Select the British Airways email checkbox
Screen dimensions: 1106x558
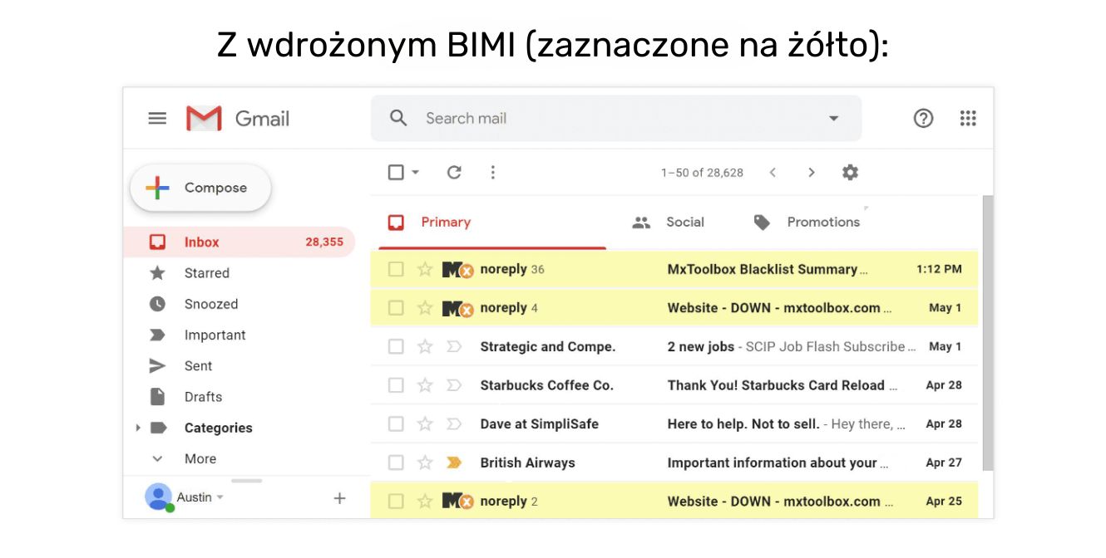(x=396, y=463)
